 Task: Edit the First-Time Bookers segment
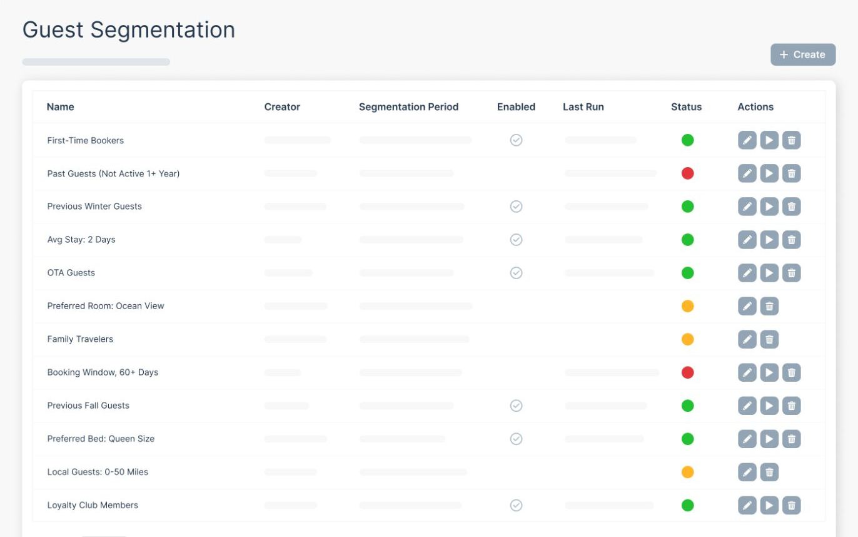coord(747,140)
